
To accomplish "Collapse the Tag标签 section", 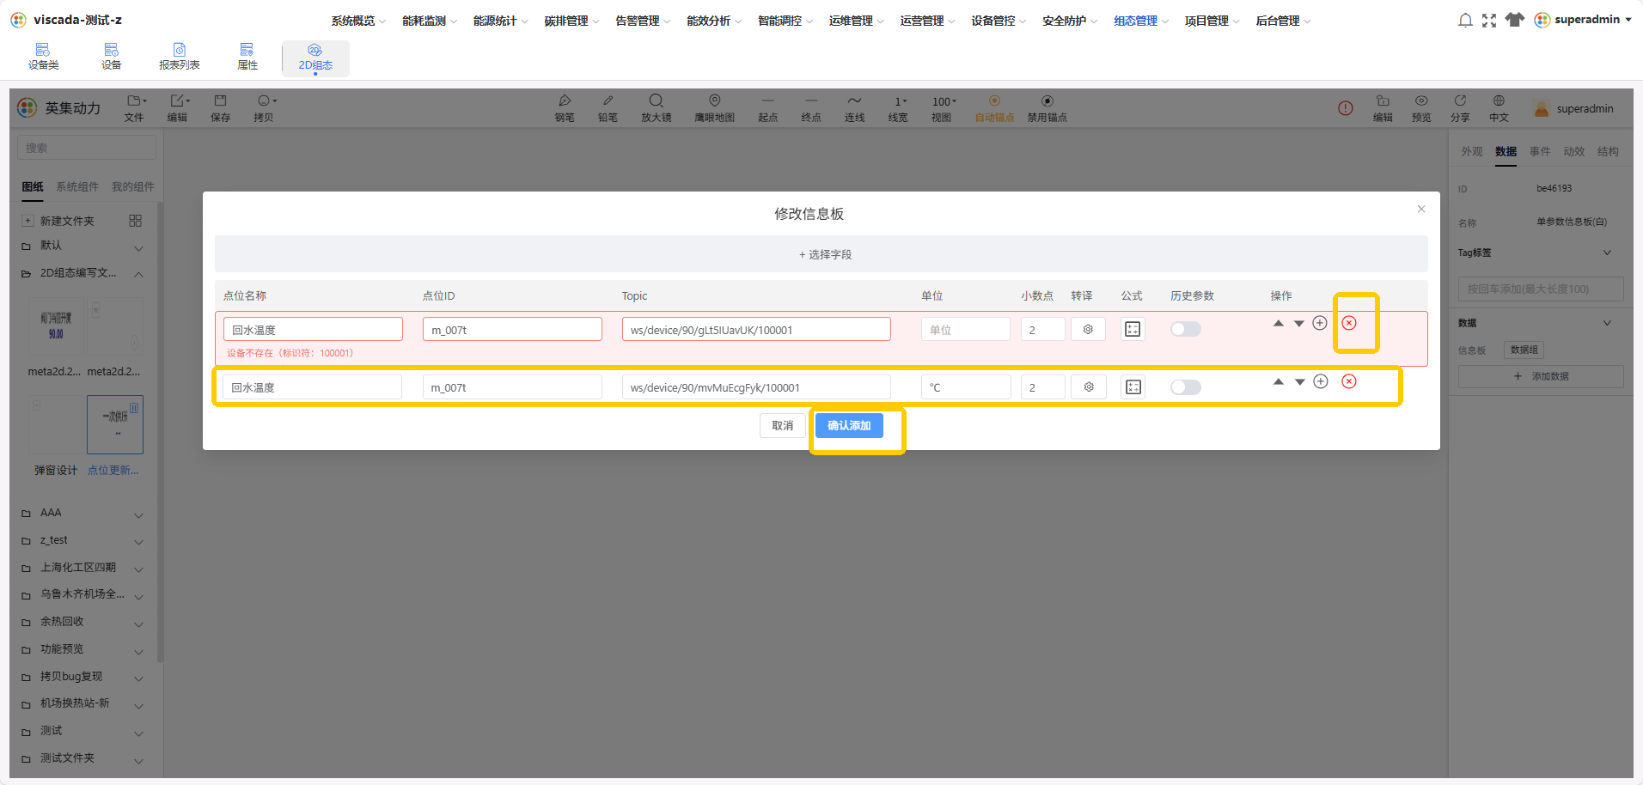I will [x=1607, y=253].
